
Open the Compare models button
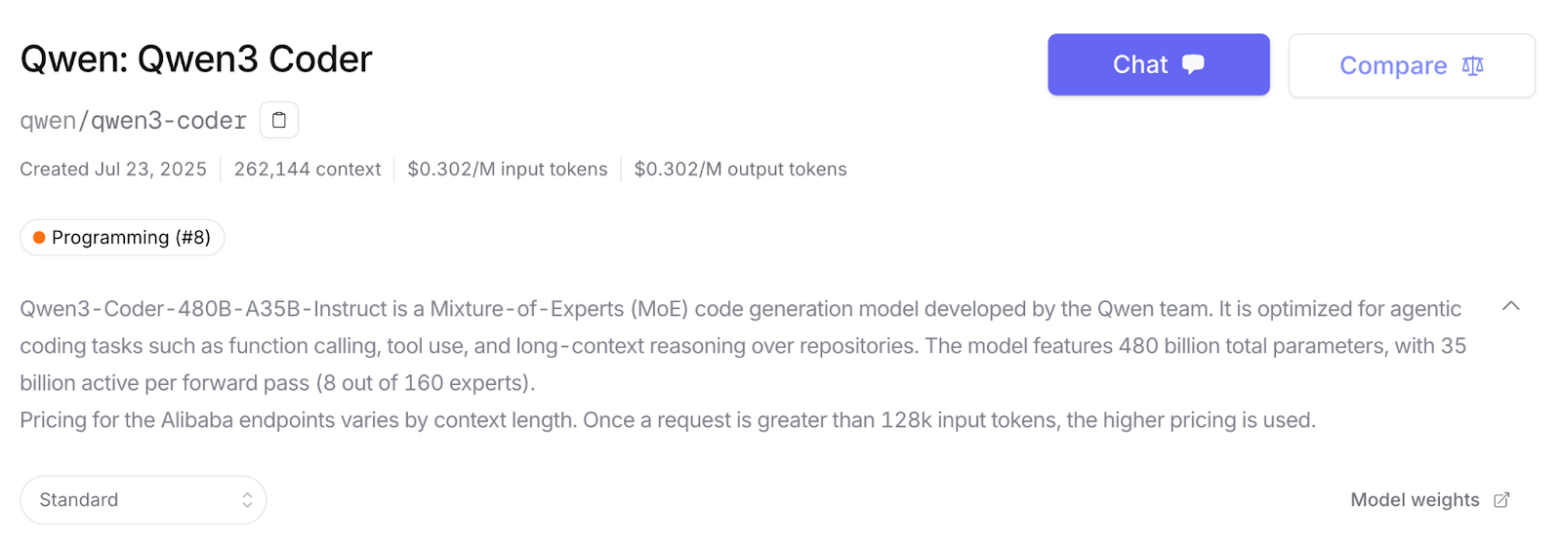pos(1412,65)
